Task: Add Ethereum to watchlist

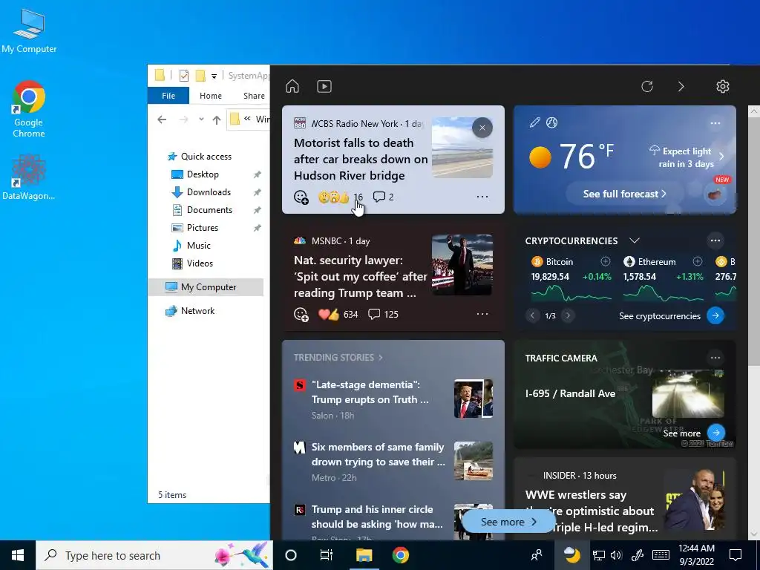Action: [x=698, y=262]
